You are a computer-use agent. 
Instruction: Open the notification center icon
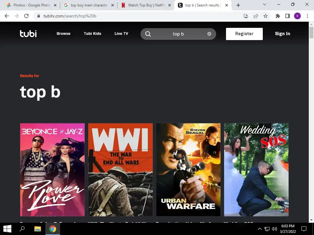304,229
